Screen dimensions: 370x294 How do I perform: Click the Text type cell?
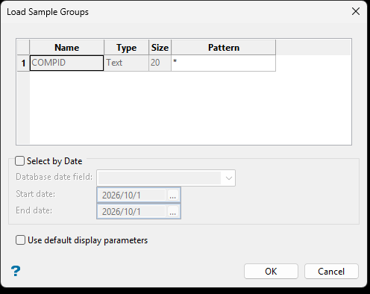click(x=126, y=63)
